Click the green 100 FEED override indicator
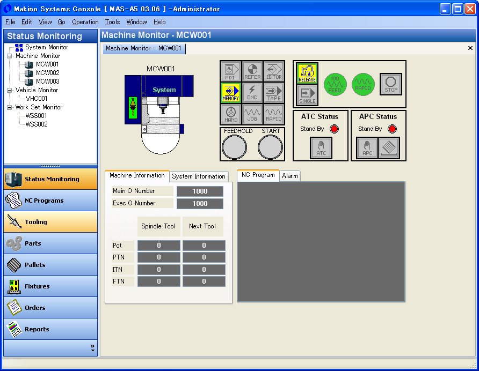The width and height of the screenshot is (479, 371). click(x=335, y=85)
